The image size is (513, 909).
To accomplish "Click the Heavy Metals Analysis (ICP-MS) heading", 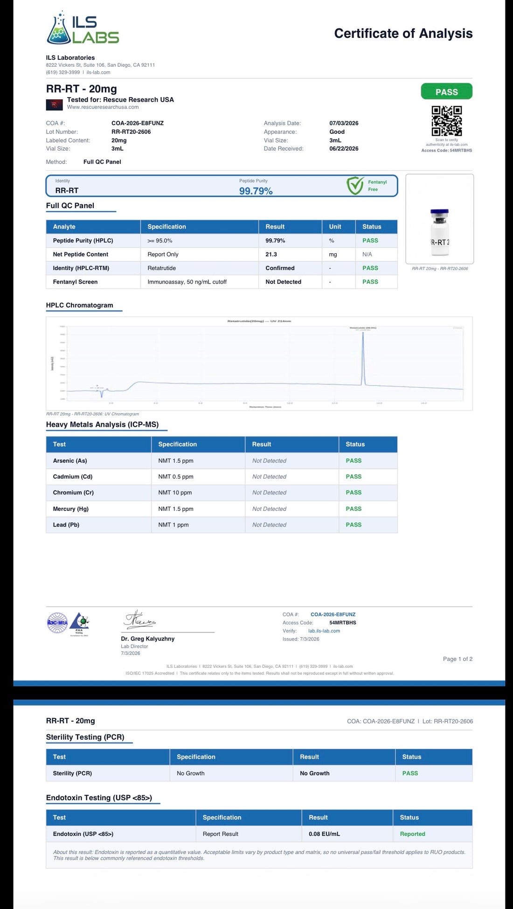I will (x=102, y=424).
